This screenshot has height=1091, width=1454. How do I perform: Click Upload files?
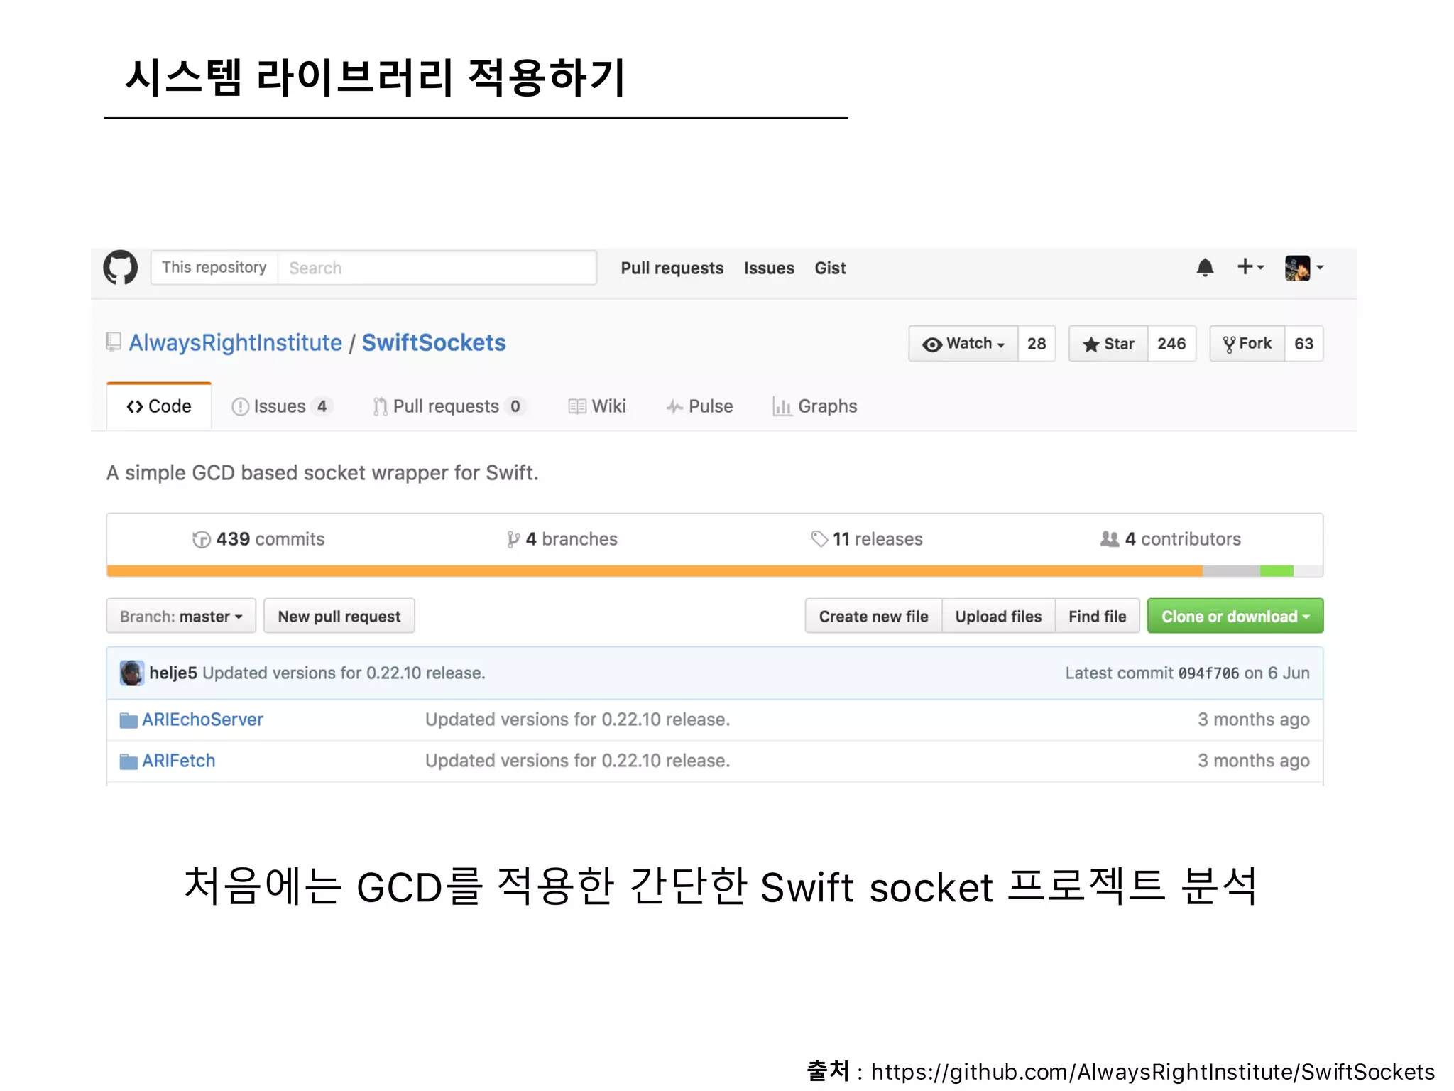[x=998, y=616]
